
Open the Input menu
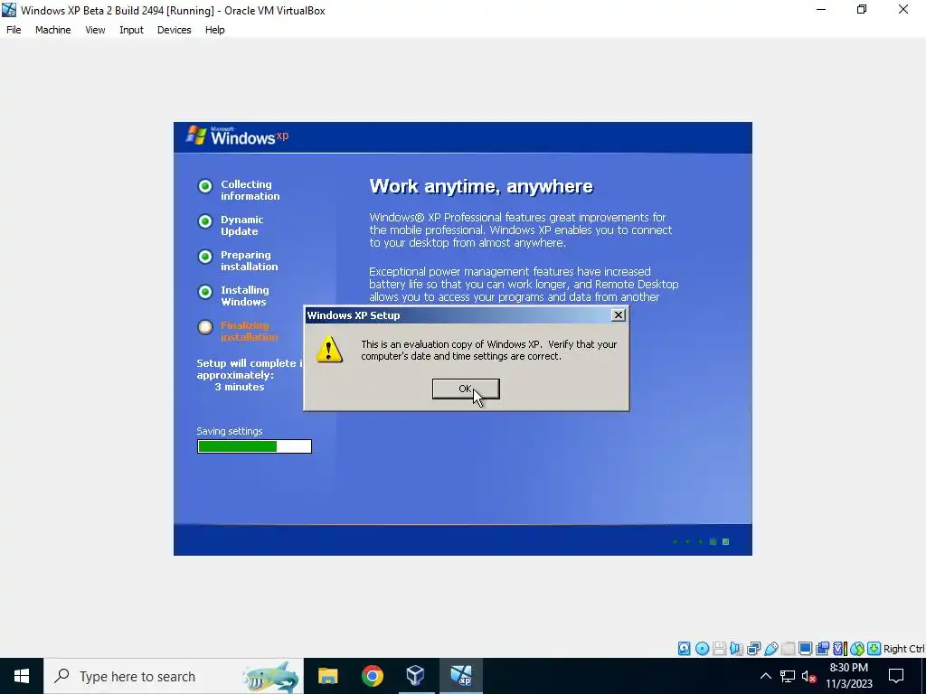[131, 30]
